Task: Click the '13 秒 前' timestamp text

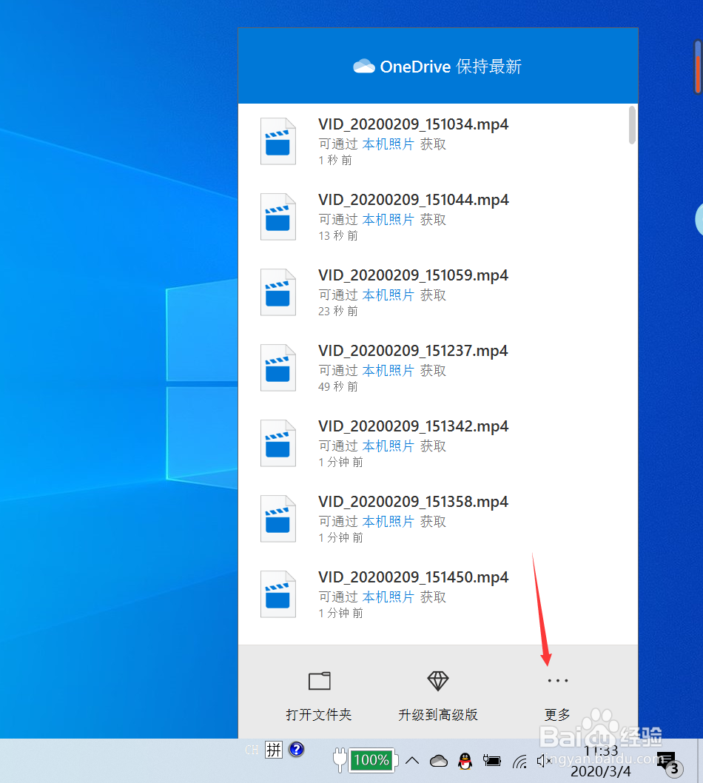Action: click(338, 235)
